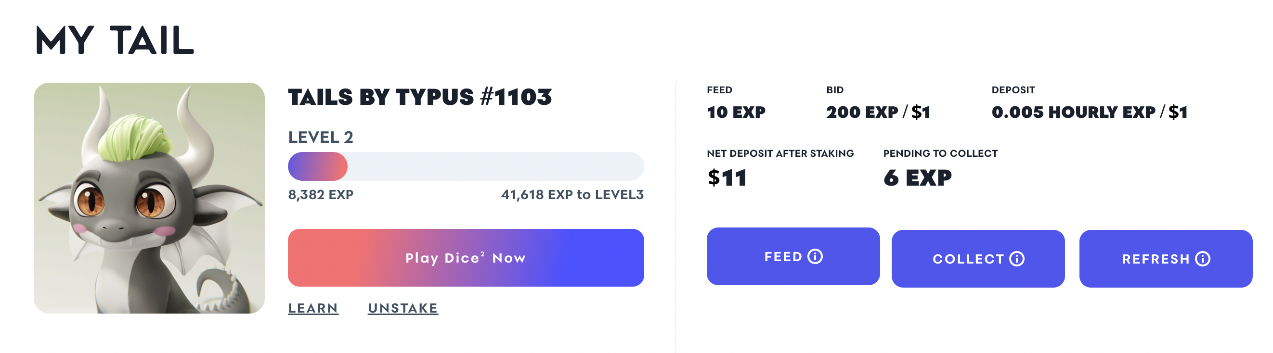Select the dragon Tail NFT image
1273x353 pixels.
pyautogui.click(x=149, y=198)
